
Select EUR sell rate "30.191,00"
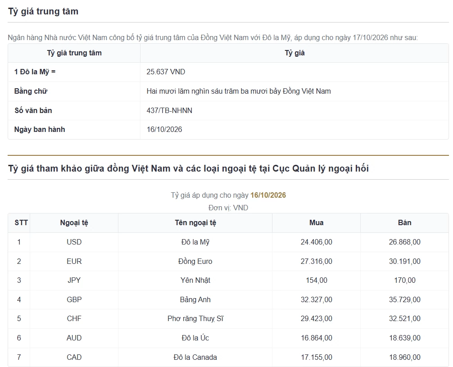[x=404, y=261]
